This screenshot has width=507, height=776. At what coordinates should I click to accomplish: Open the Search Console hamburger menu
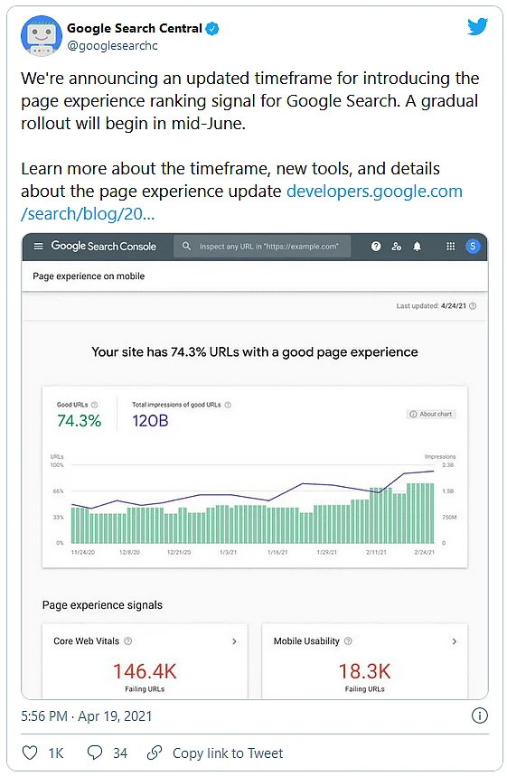pos(38,246)
